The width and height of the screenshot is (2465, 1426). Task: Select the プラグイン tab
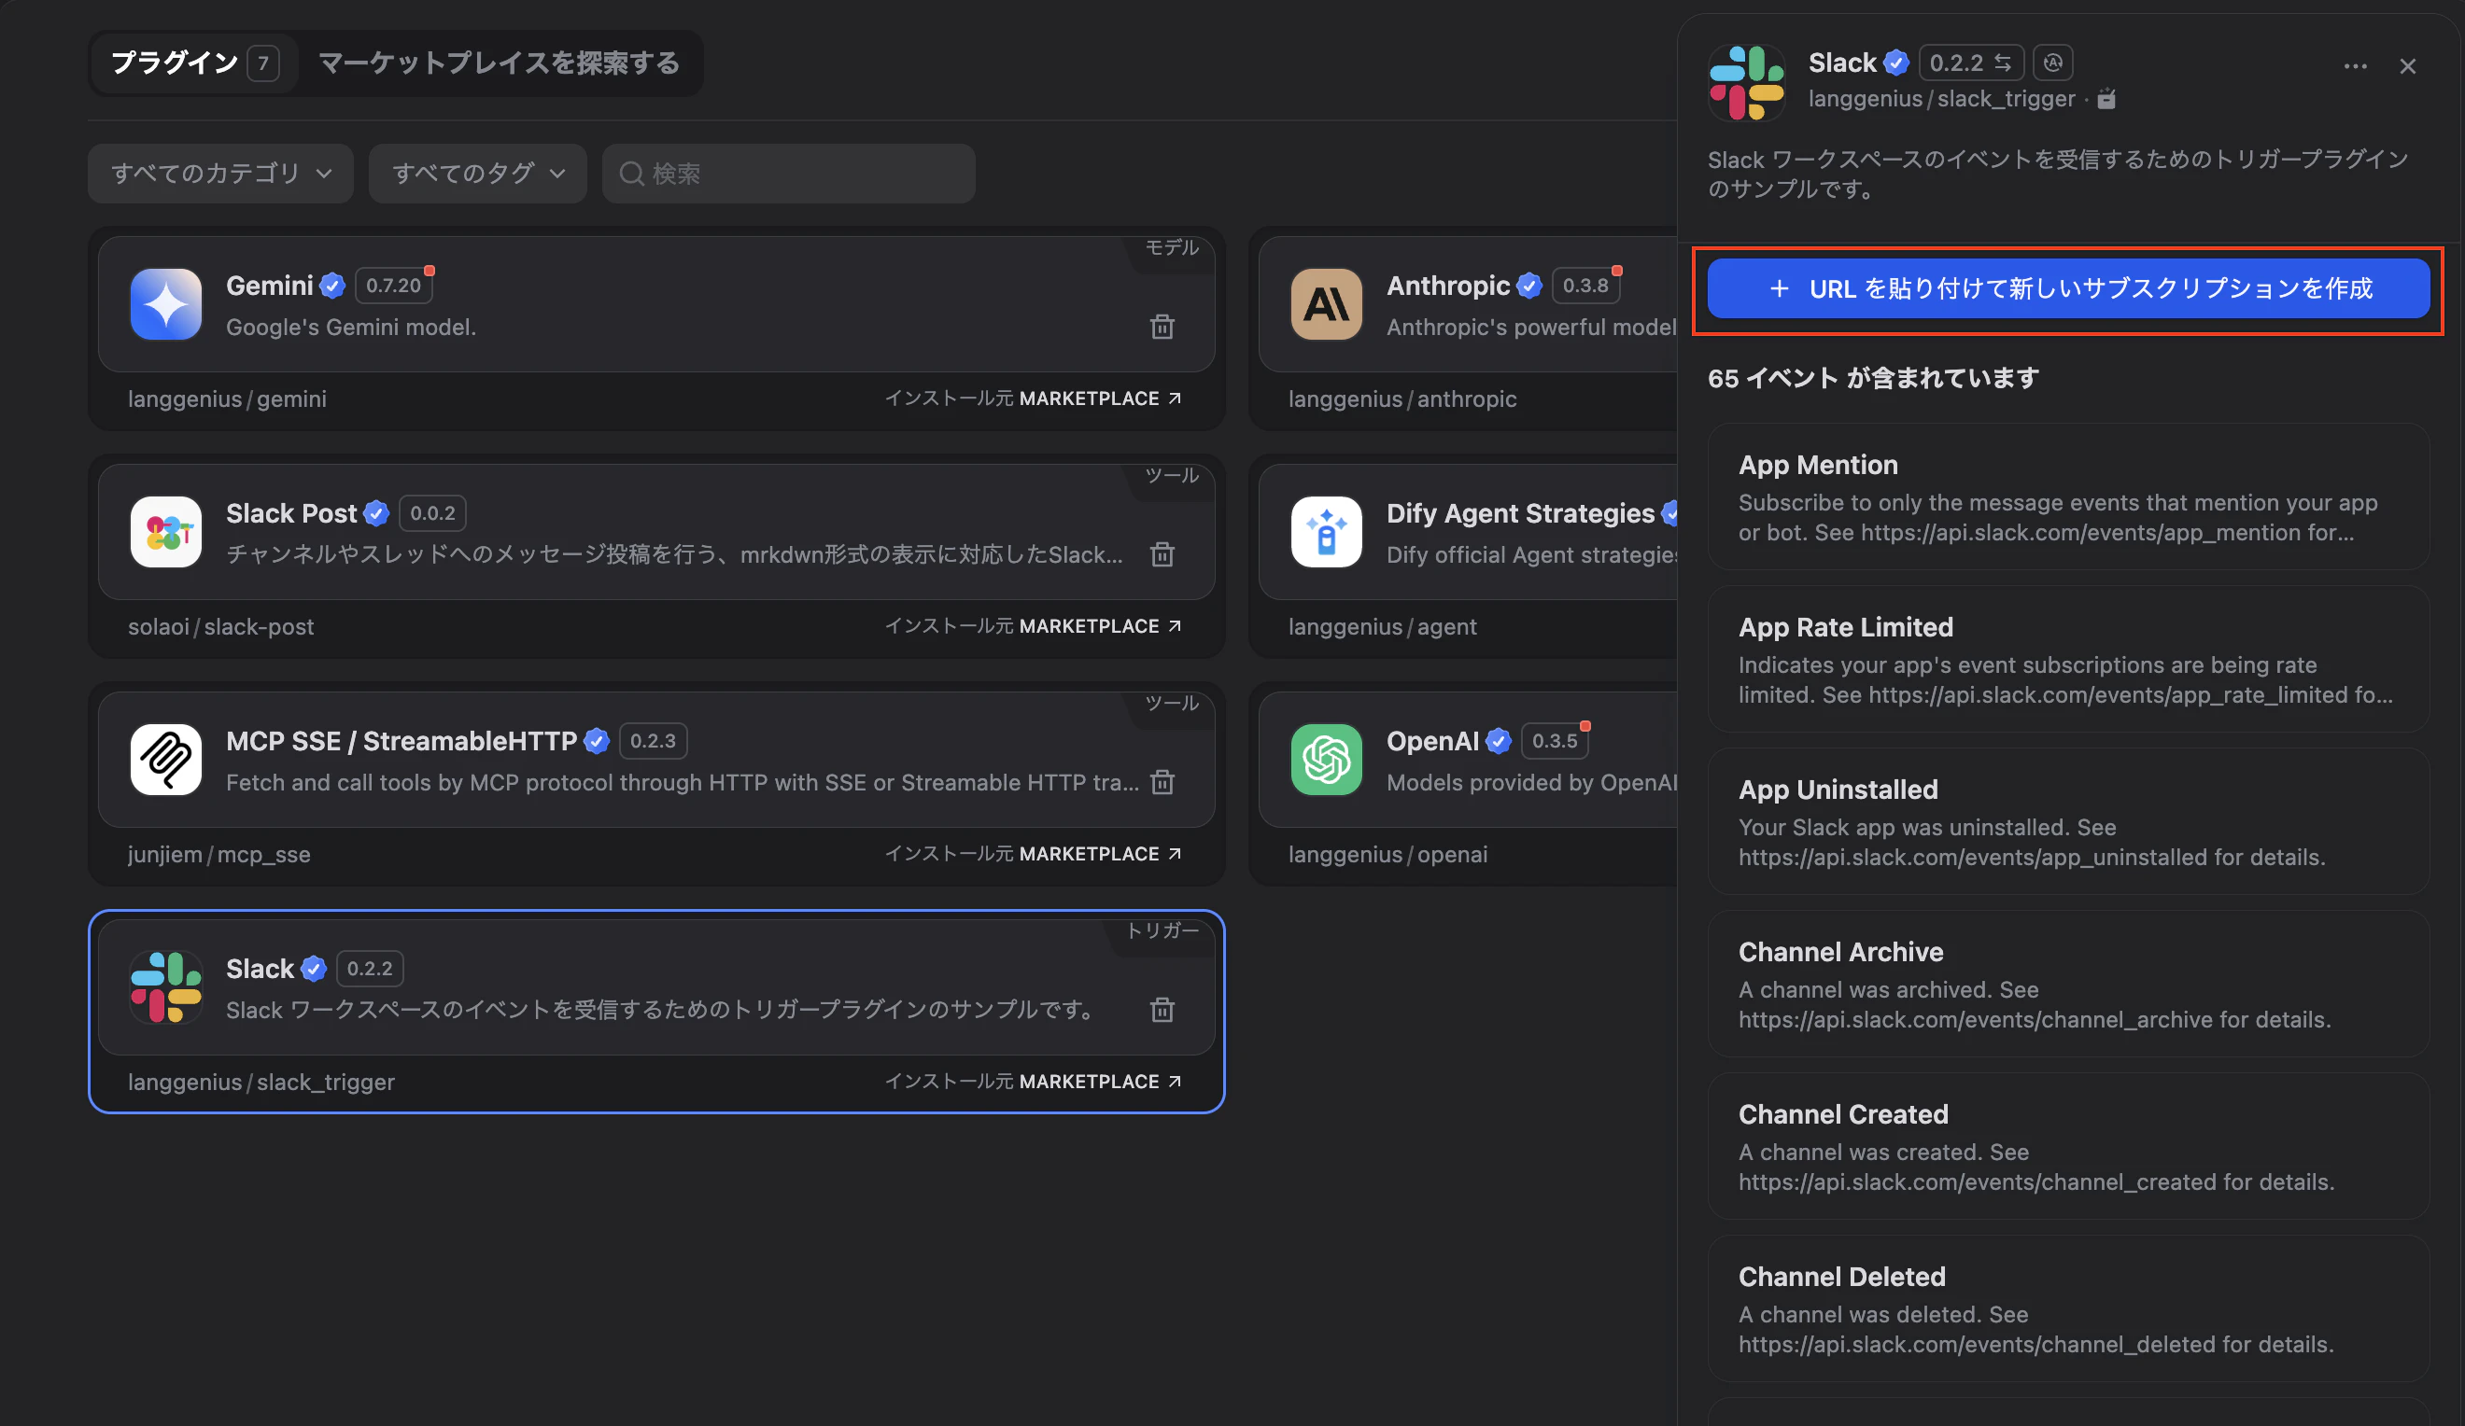(194, 63)
